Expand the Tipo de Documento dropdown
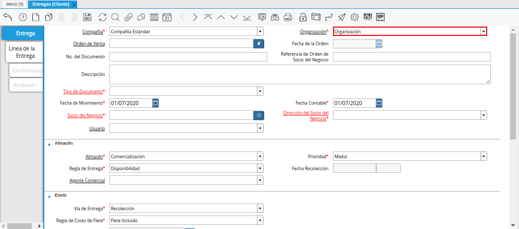Screen dimensions: 519x229 click(x=259, y=92)
